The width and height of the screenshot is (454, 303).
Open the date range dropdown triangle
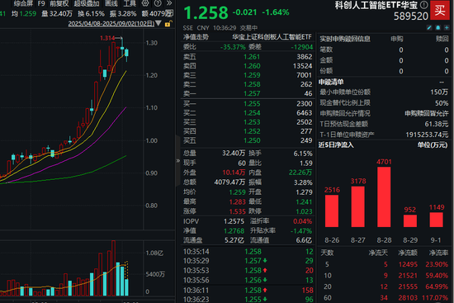(x=158, y=23)
